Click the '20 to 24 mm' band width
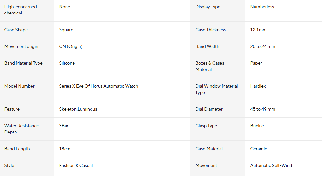The width and height of the screenshot is (322, 176). pyautogui.click(x=262, y=46)
